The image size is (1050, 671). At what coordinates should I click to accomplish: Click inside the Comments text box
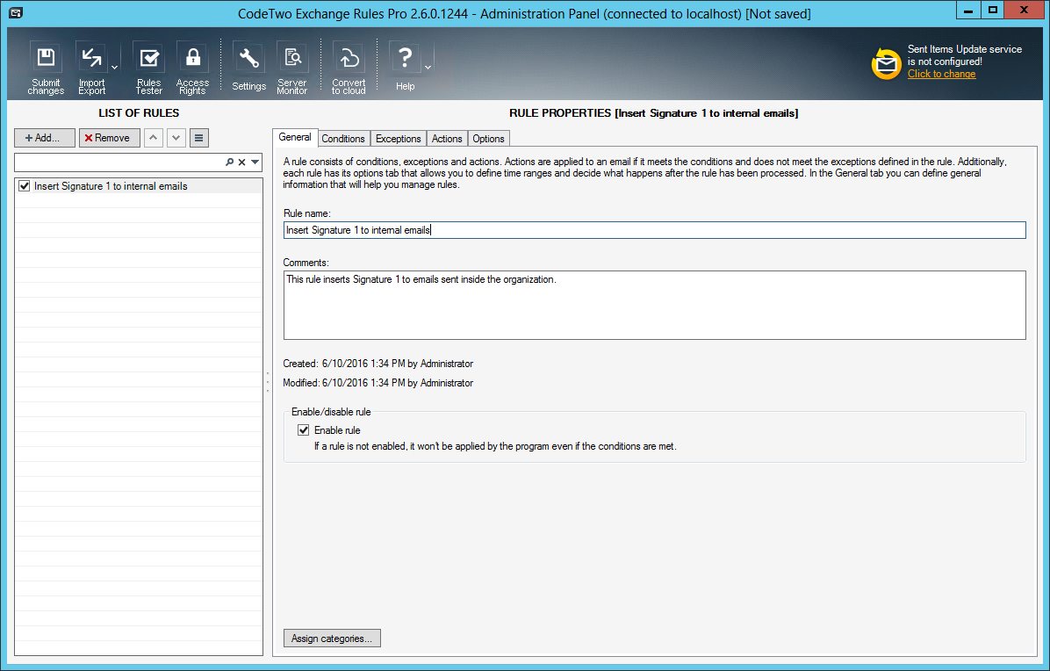point(654,305)
